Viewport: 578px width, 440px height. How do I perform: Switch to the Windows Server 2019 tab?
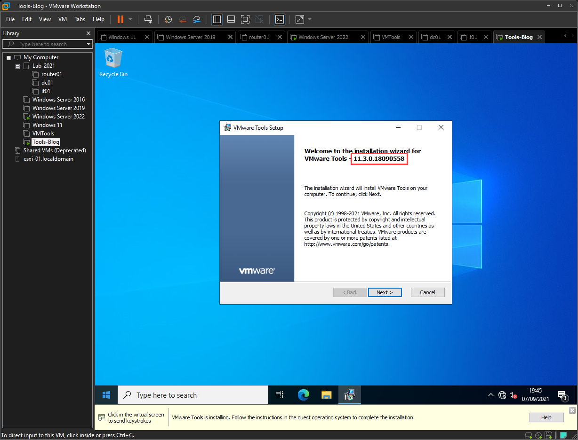(190, 36)
